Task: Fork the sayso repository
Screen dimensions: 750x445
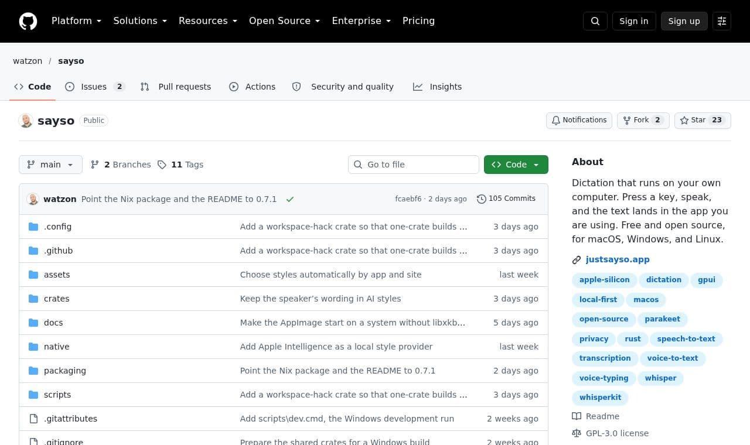Action: tap(643, 120)
